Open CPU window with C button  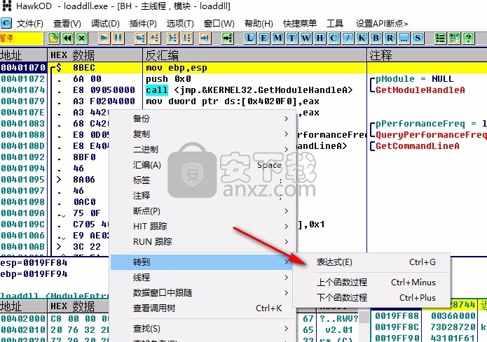tap(334, 38)
